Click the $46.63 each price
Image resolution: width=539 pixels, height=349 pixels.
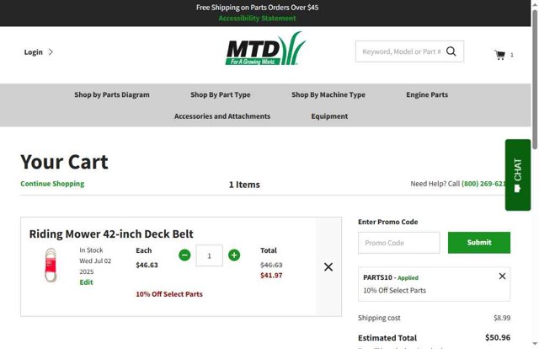pyautogui.click(x=147, y=265)
